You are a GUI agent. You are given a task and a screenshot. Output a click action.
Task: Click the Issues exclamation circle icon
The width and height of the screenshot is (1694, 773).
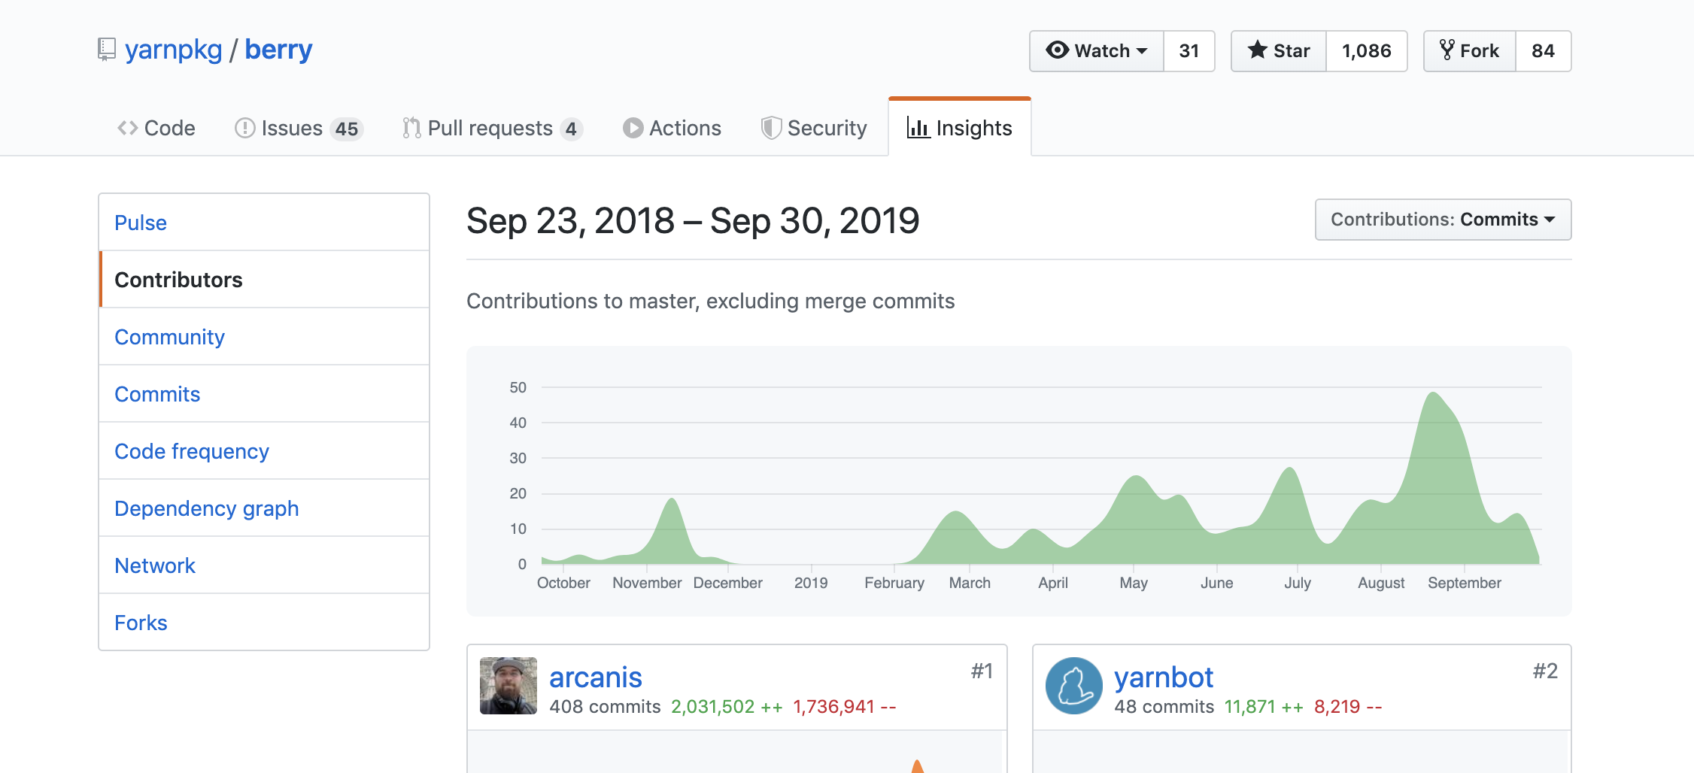244,128
